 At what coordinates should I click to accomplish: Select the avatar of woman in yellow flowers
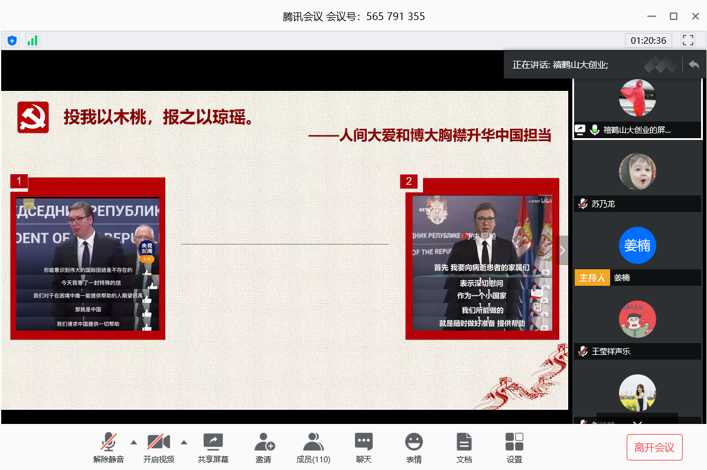pyautogui.click(x=637, y=393)
